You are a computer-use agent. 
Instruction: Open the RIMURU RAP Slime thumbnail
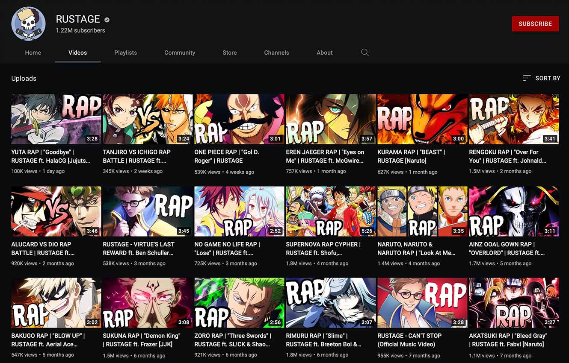coord(331,303)
